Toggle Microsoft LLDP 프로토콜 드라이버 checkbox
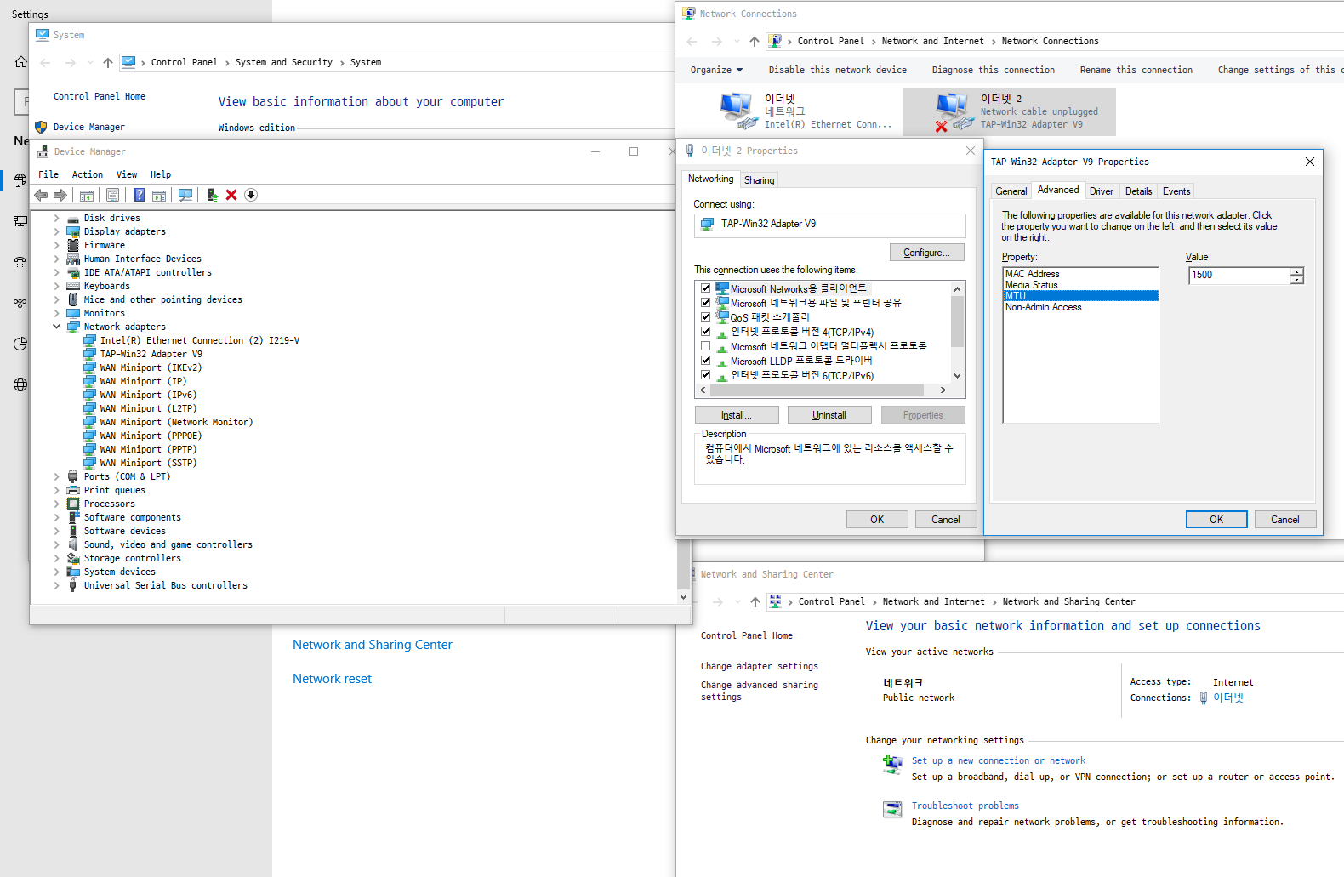Viewport: 1344px width, 877px height. (705, 361)
